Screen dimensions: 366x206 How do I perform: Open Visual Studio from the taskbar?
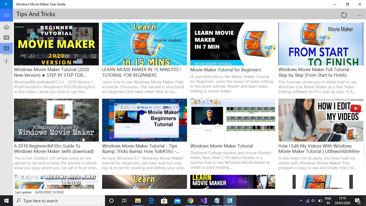point(203,201)
